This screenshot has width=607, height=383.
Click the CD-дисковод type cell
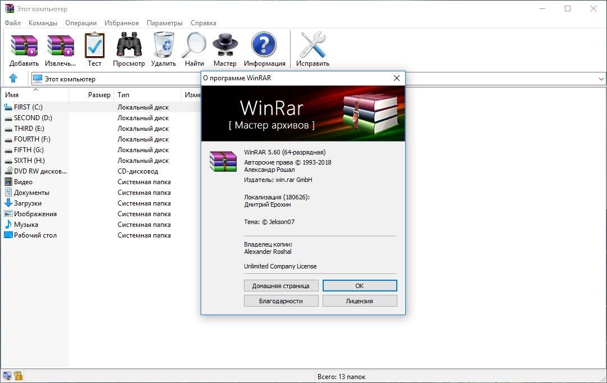click(x=138, y=171)
